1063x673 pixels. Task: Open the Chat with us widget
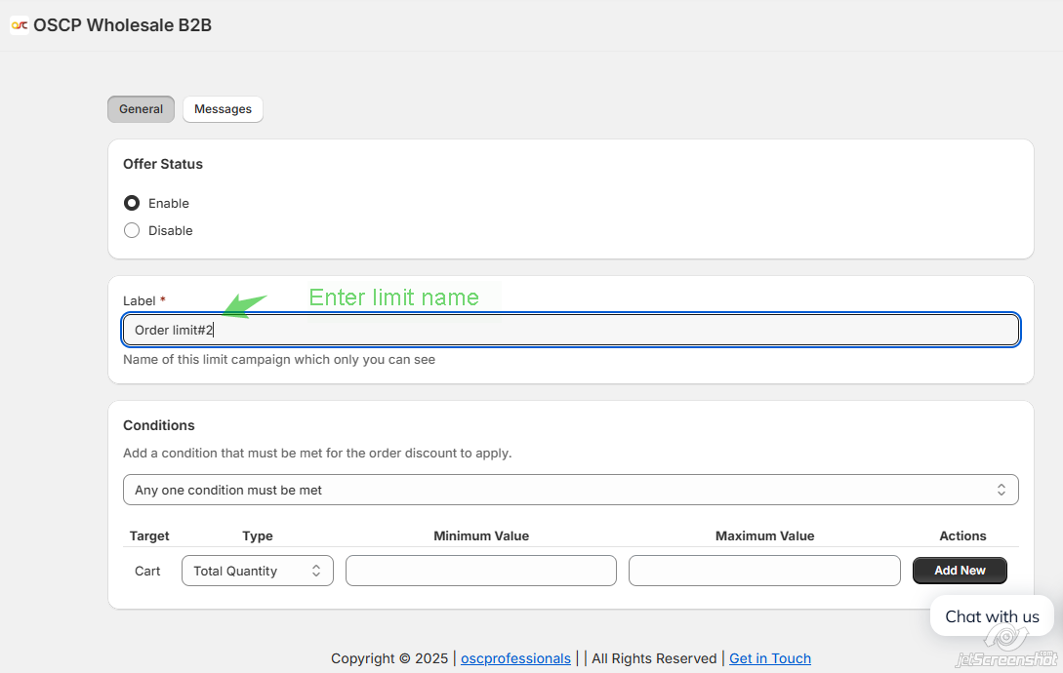pyautogui.click(x=992, y=615)
